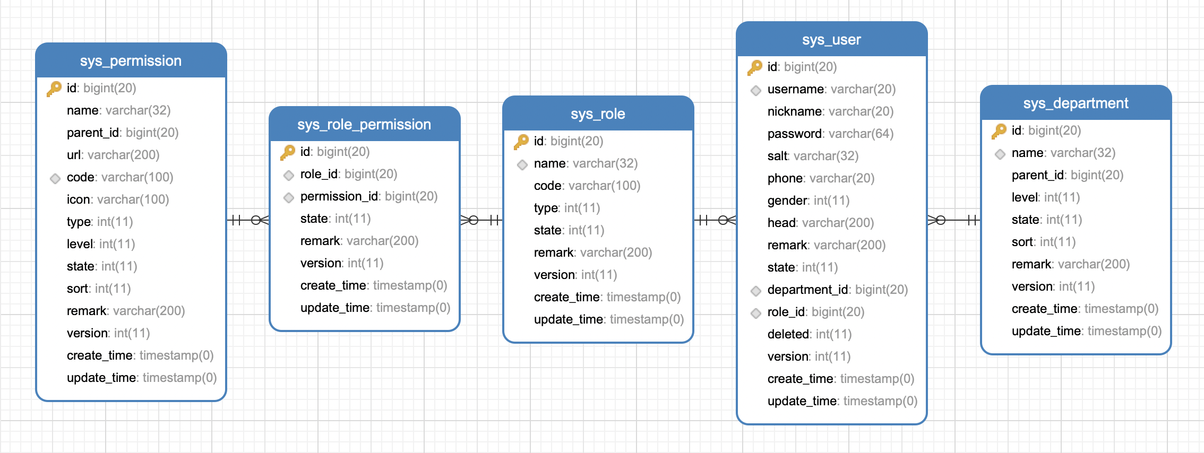Screen dimensions: 1204x453
Task: Select the sys_department table header
Action: [x=1076, y=103]
